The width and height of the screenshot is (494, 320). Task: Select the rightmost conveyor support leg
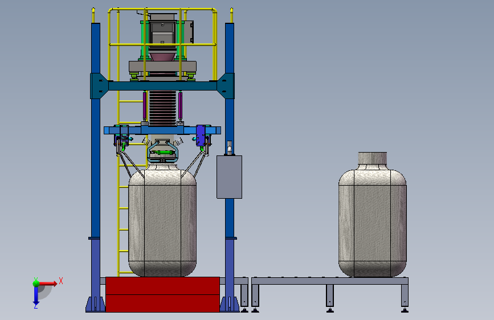click(x=405, y=298)
